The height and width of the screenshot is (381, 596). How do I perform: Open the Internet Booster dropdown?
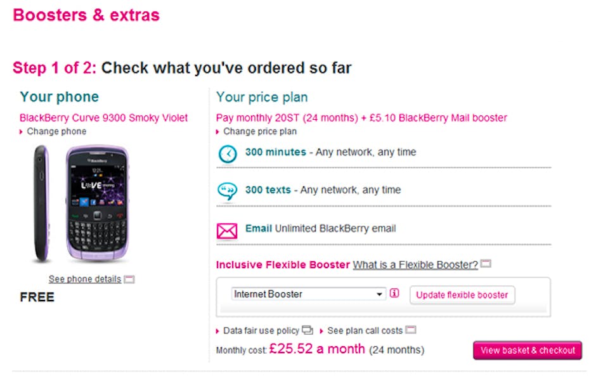309,294
